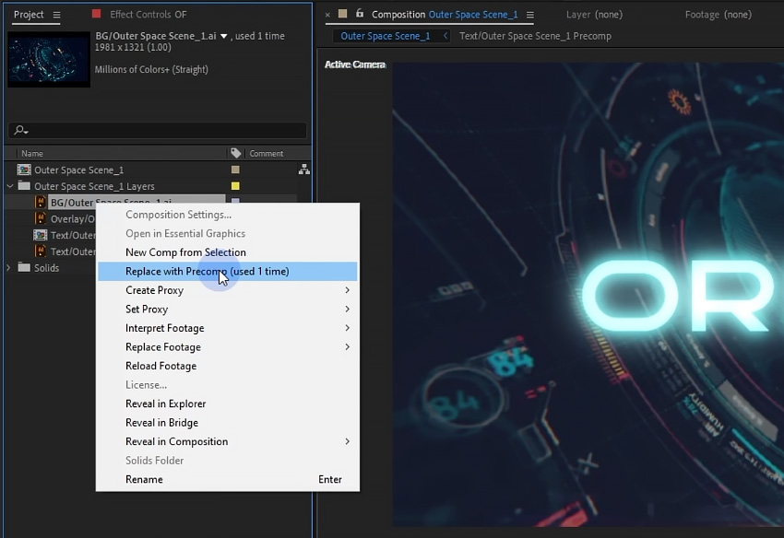
Task: Toggle the composition viewer lock icon
Action: pyautogui.click(x=360, y=14)
